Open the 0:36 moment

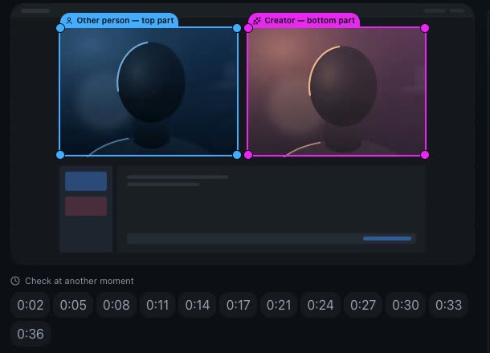pyautogui.click(x=31, y=334)
